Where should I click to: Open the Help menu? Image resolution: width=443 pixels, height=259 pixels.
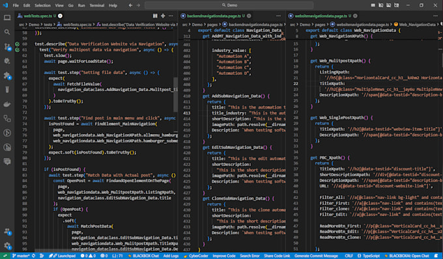tap(113, 5)
